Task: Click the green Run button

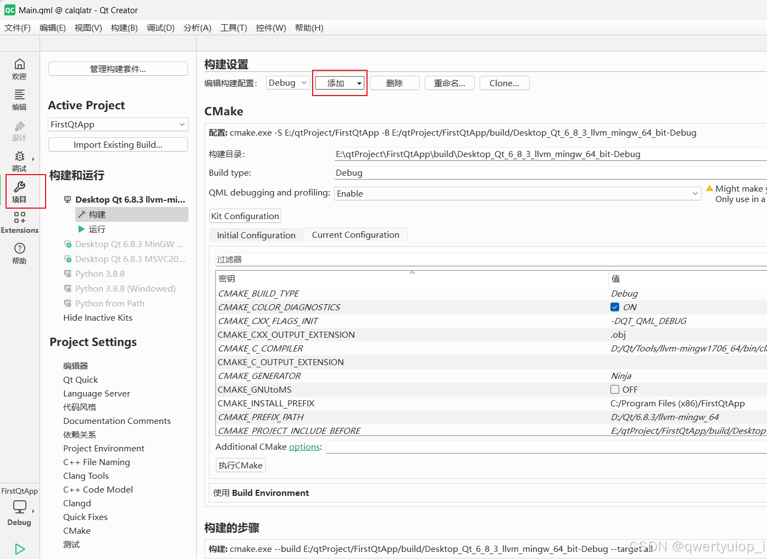Action: [x=20, y=549]
